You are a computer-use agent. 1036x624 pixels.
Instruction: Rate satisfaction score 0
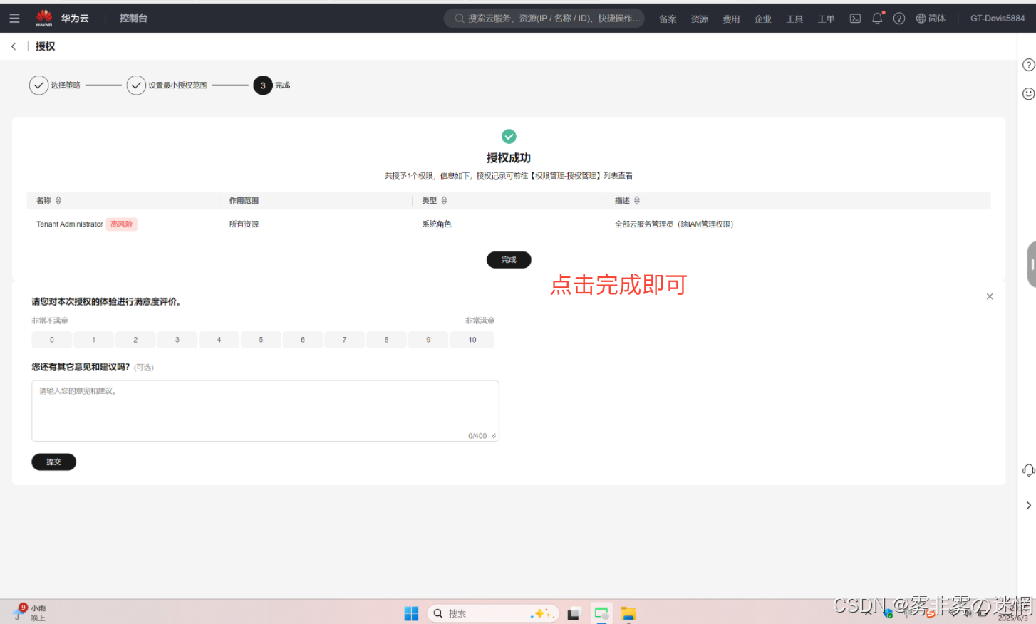(x=52, y=340)
